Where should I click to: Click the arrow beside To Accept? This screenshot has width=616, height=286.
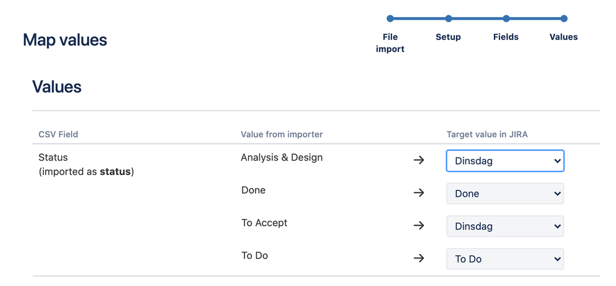[x=418, y=225]
